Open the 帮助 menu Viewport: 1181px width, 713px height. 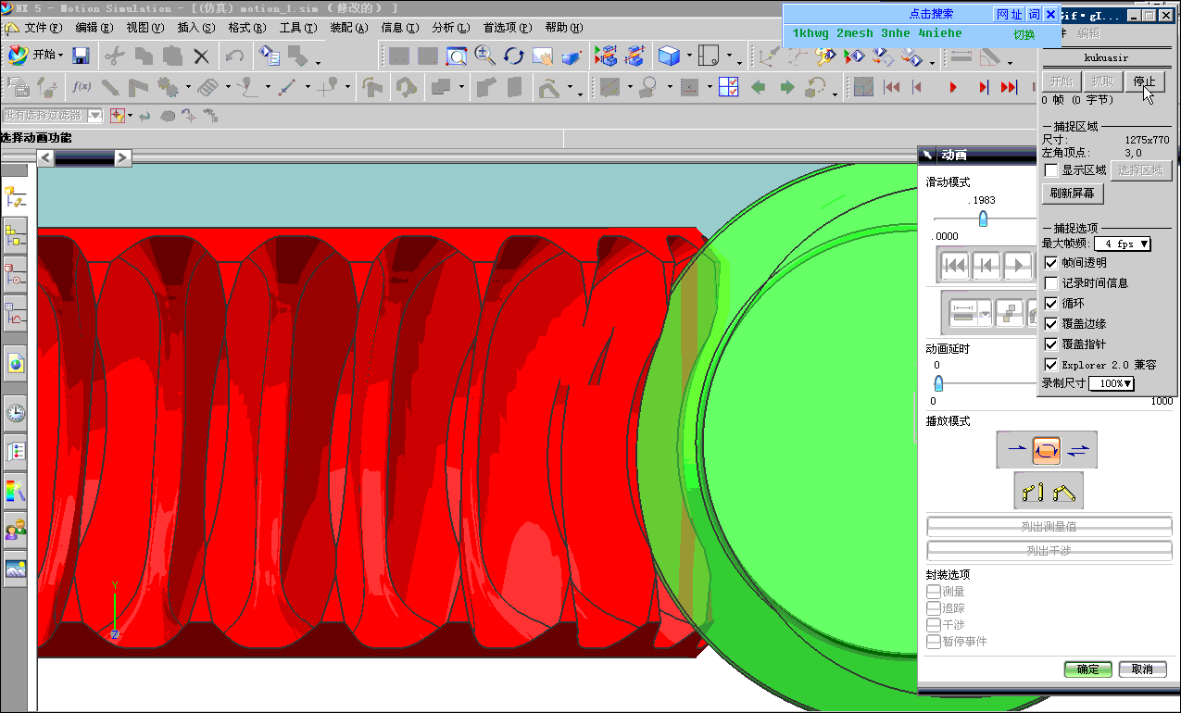click(564, 28)
